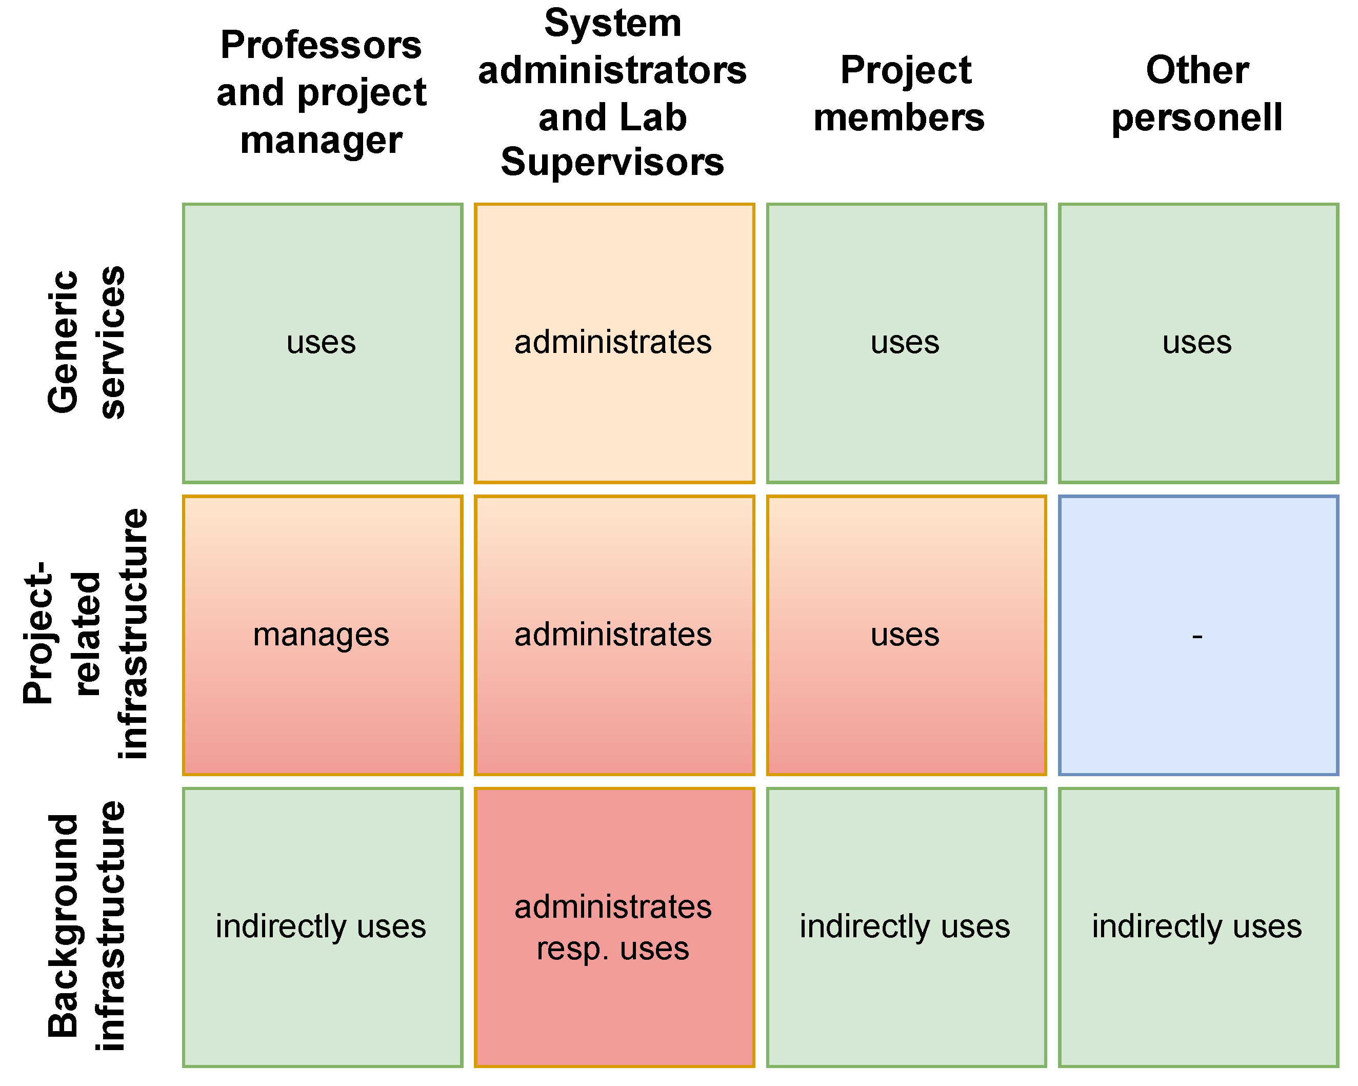
Task: Select Generic services 'uses' cell under Other personell
Action: (1198, 343)
